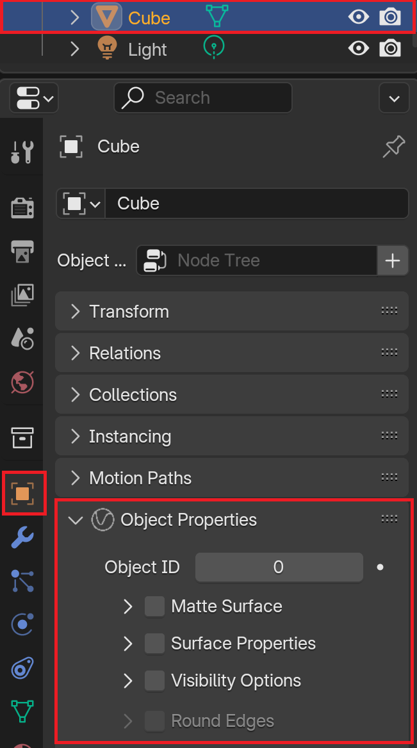Add a new Node Tree with plus button

click(393, 261)
